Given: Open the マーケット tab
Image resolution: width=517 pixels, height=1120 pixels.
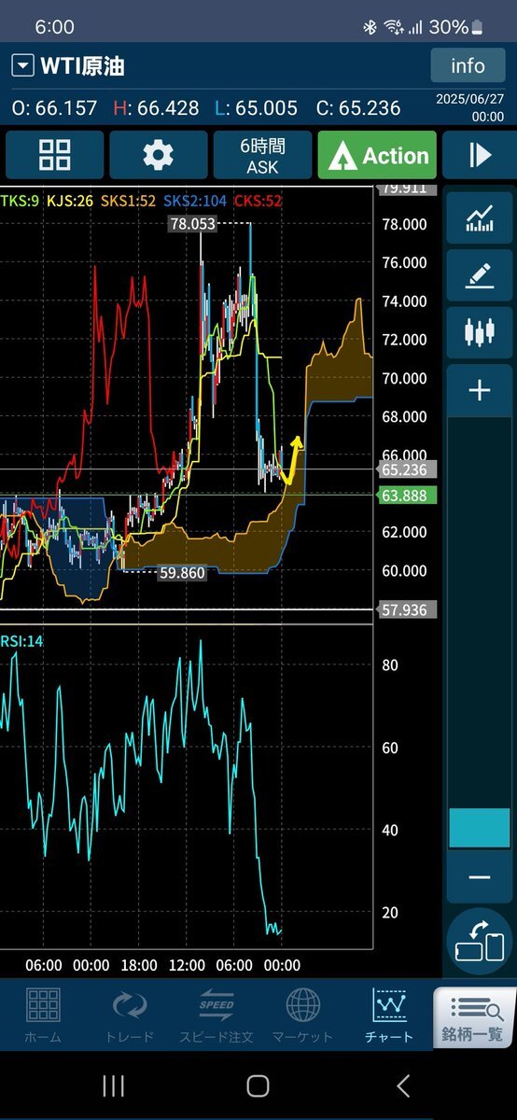Looking at the screenshot, I should pyautogui.click(x=302, y=1015).
